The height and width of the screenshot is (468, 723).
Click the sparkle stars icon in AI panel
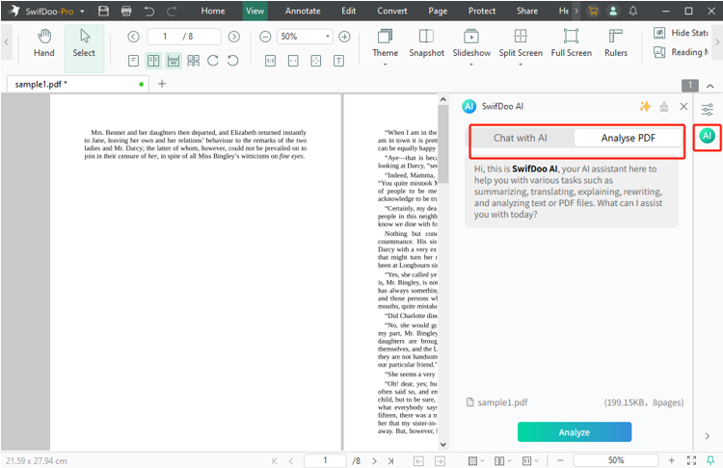(645, 106)
